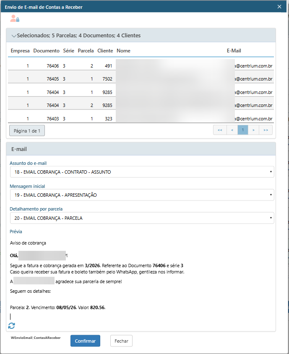Jump to last page of results

pos(266,130)
